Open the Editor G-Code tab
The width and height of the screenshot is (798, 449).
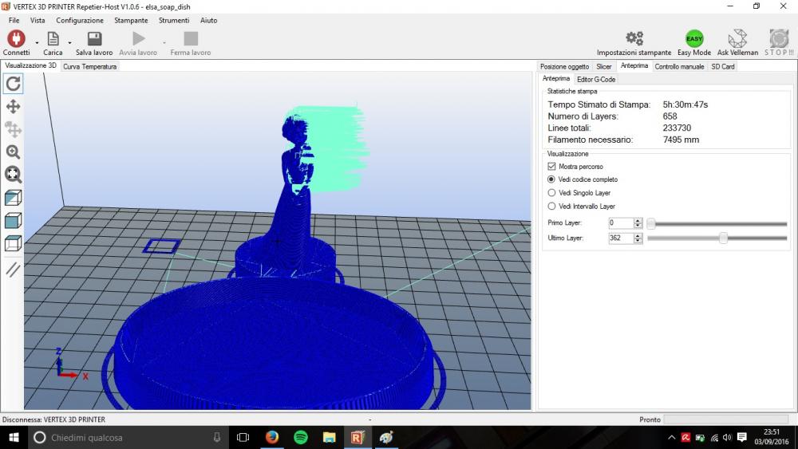[596, 80]
